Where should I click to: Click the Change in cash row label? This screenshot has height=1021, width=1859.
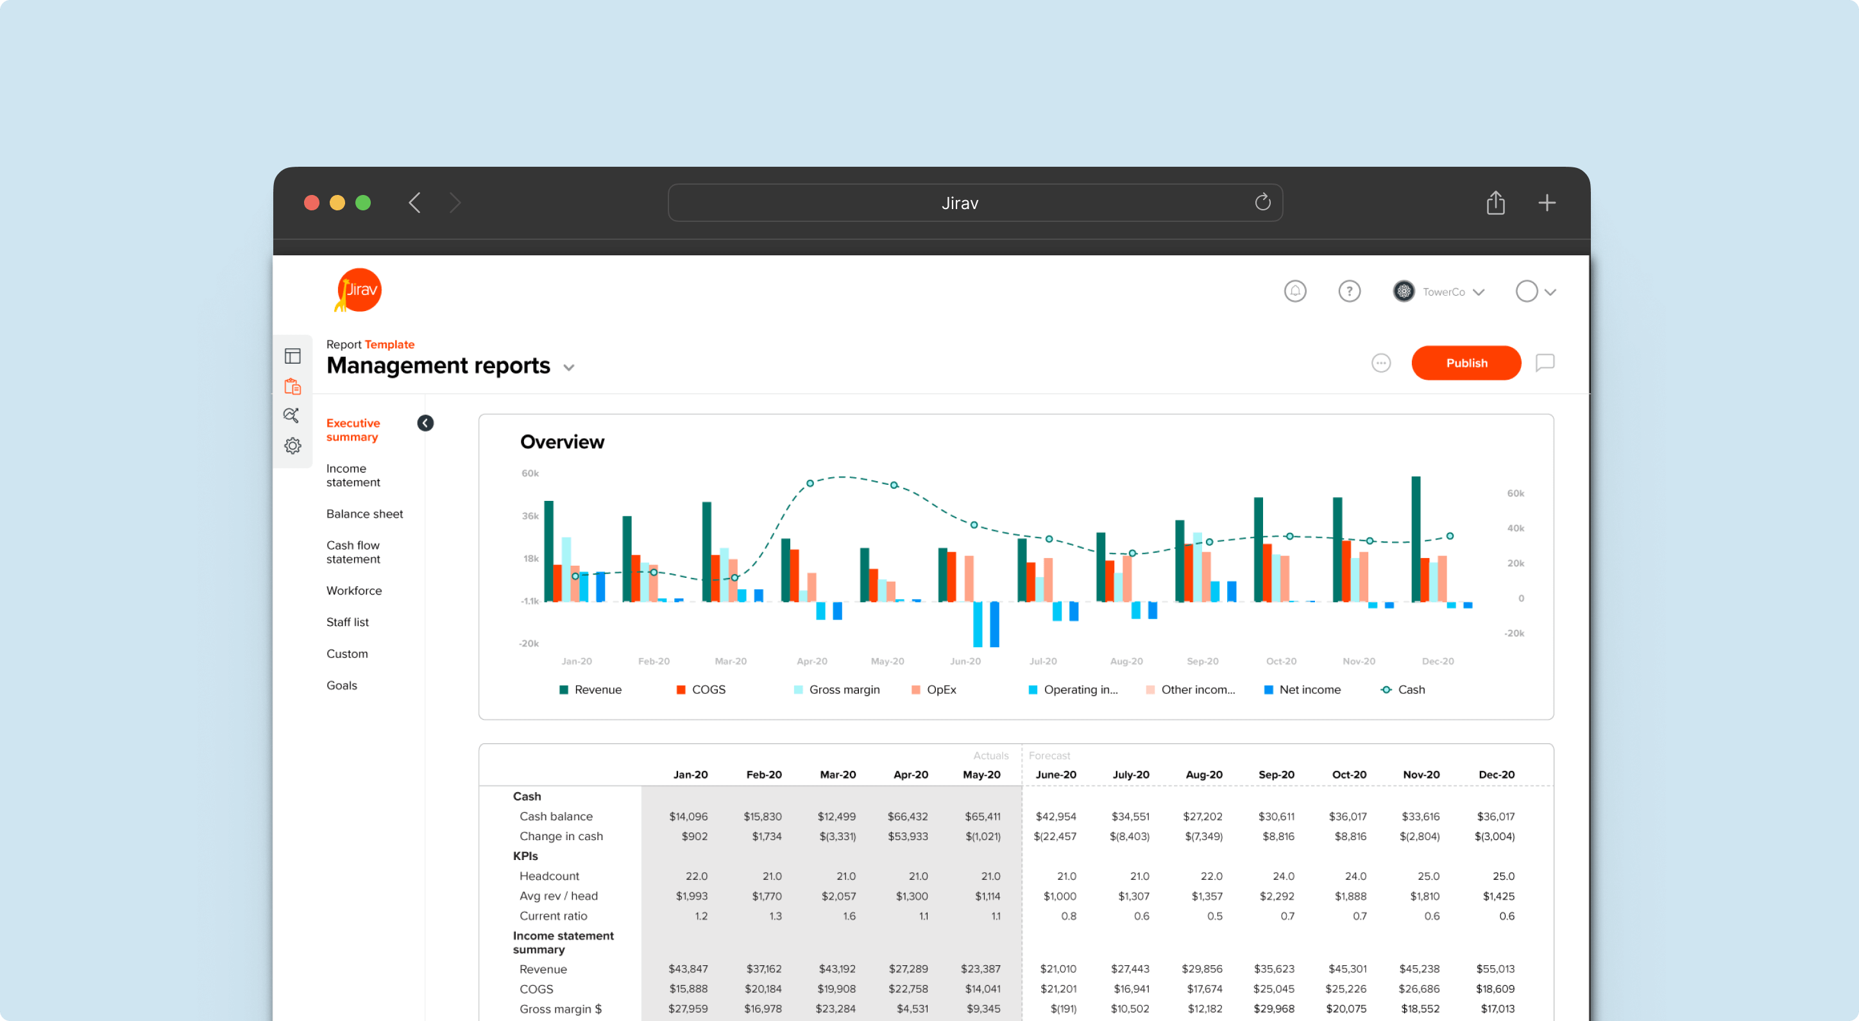click(561, 836)
